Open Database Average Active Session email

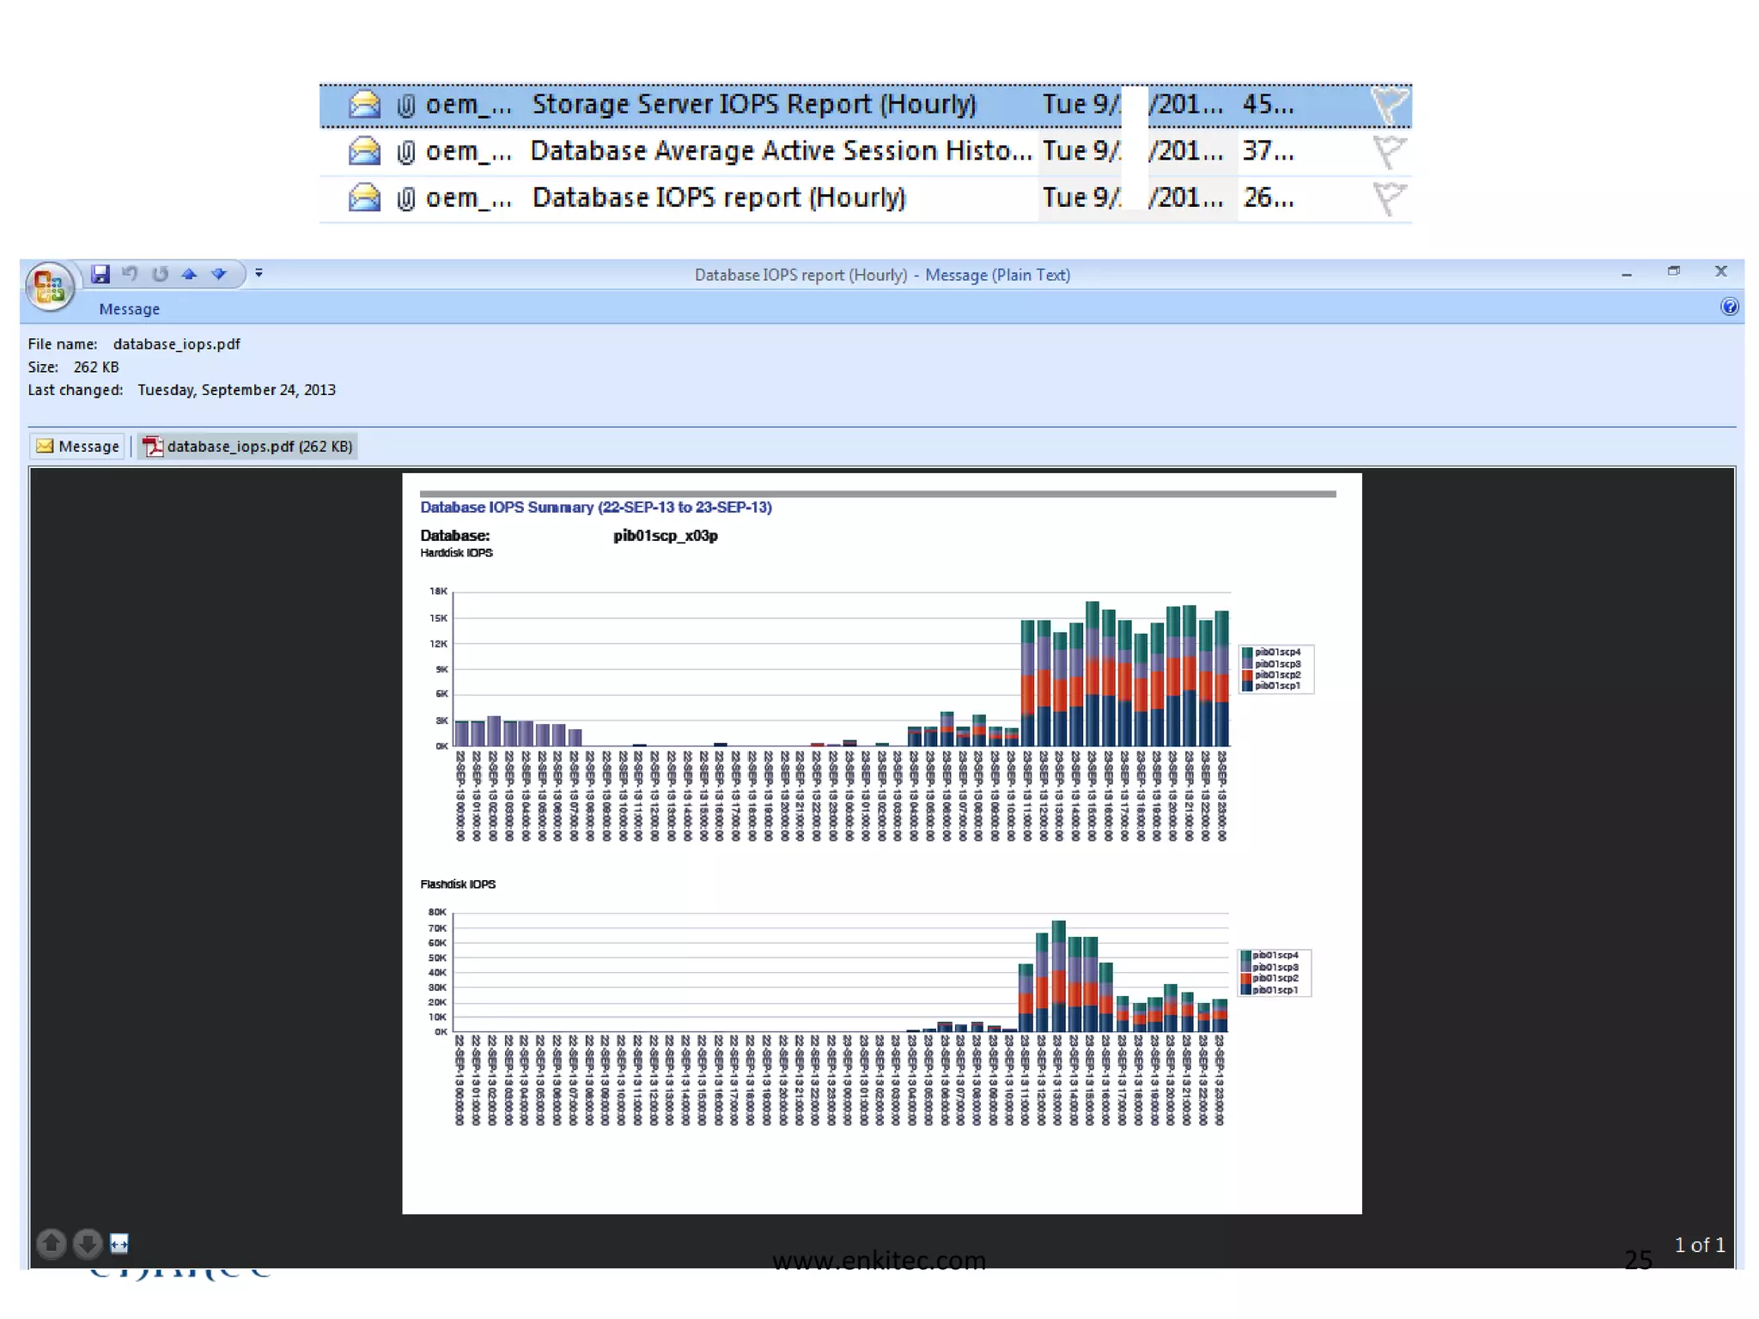(780, 152)
